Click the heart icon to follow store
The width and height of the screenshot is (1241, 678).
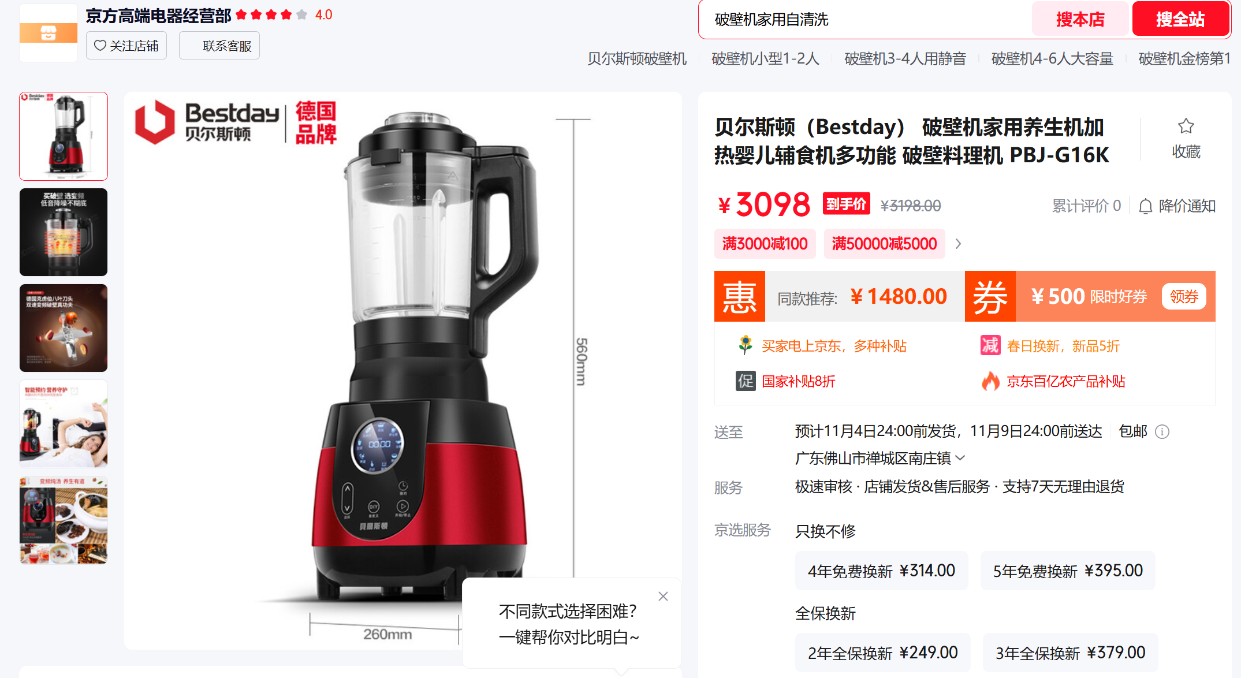[100, 45]
